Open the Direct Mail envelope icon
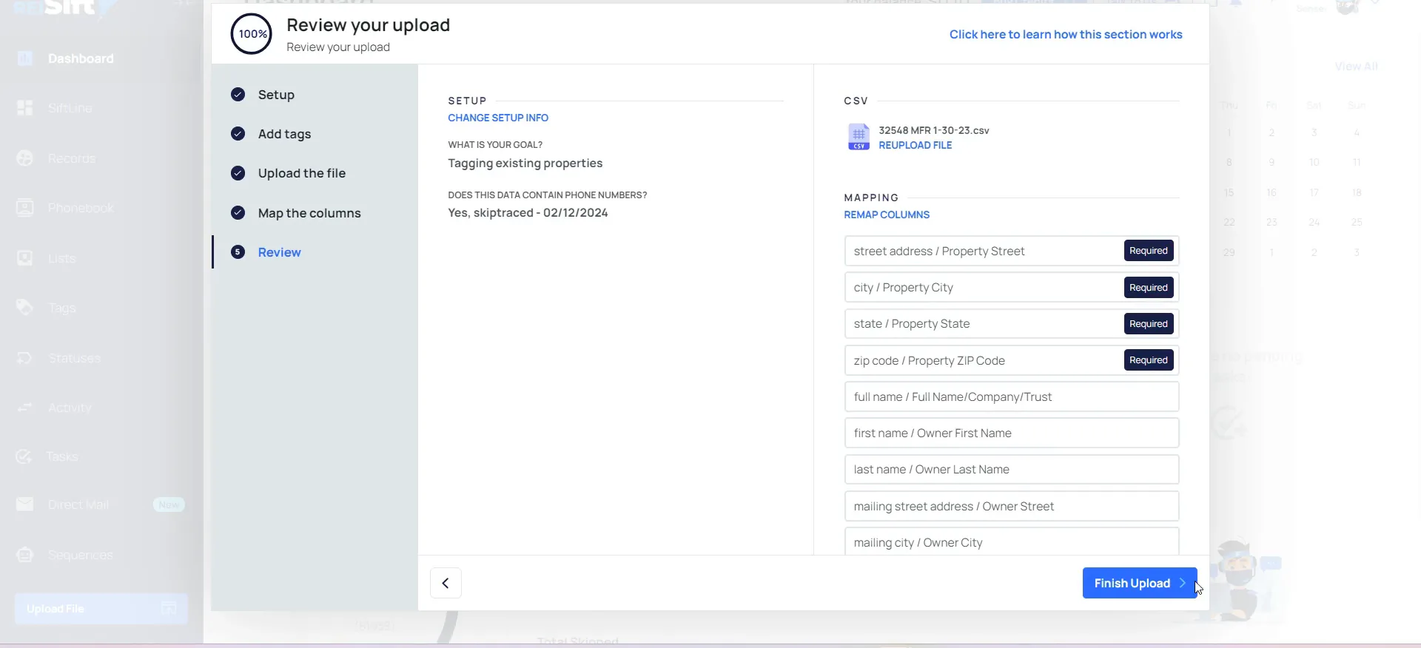The height and width of the screenshot is (648, 1421). 25,504
